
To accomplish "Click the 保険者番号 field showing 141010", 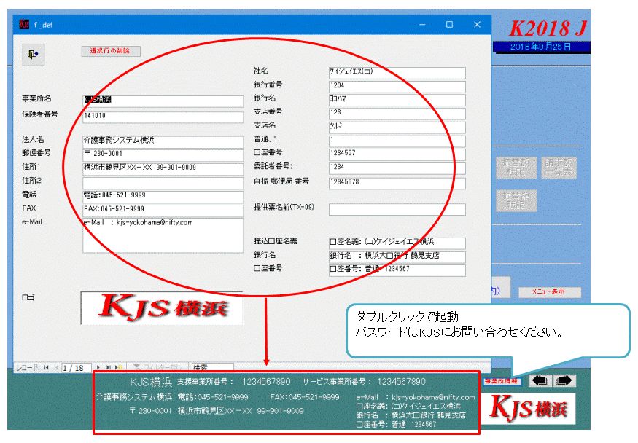I will point(162,116).
